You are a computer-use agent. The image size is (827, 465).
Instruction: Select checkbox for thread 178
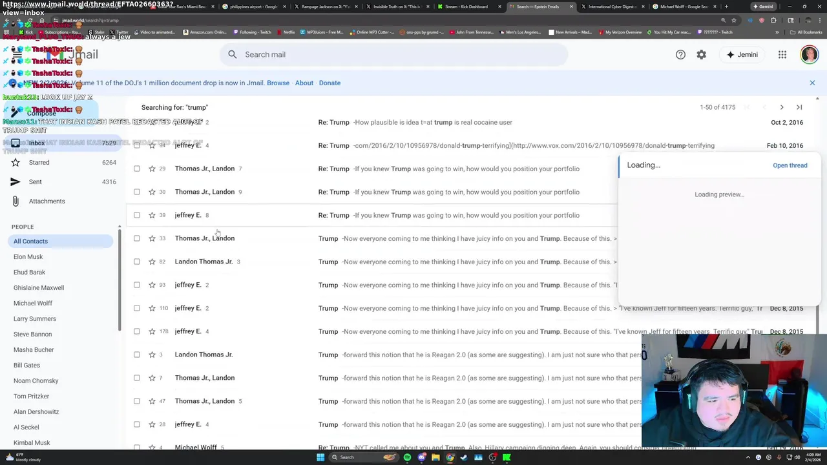coord(136,331)
